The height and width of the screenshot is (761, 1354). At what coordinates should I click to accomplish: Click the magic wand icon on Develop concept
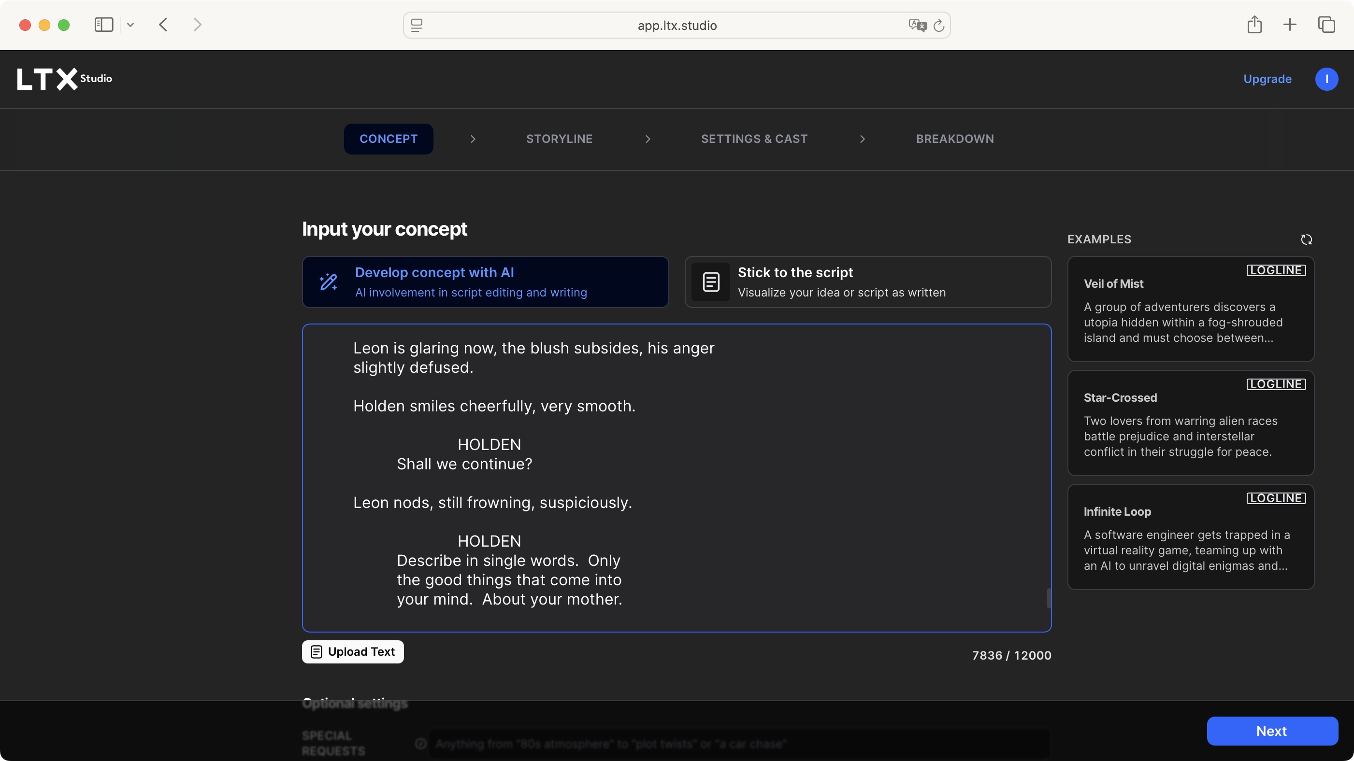pos(329,282)
